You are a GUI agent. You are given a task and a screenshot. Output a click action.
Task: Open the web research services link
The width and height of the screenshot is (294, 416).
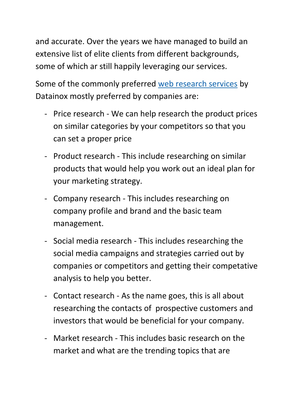tap(198, 84)
